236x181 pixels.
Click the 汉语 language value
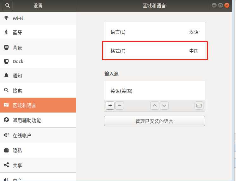[194, 32]
